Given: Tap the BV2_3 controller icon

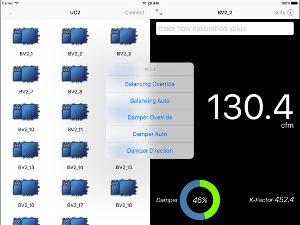Looking at the screenshot, I should click(124, 36).
